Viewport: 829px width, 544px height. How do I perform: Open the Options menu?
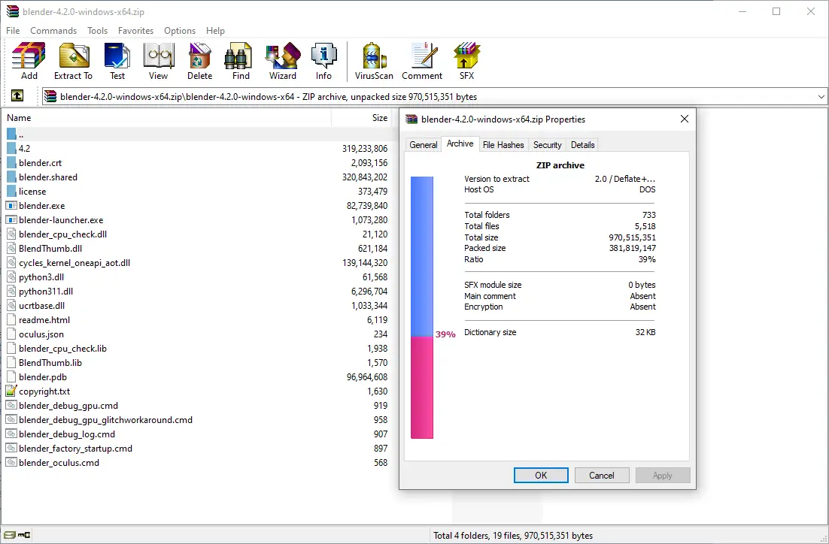[180, 31]
